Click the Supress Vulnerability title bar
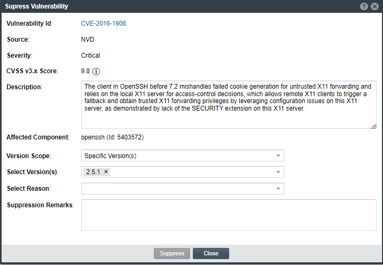 tap(160, 6)
